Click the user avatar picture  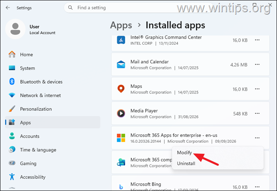click(15, 29)
